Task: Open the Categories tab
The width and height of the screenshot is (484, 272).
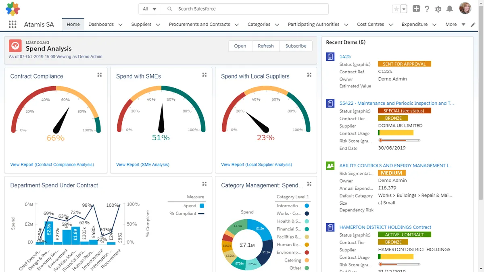Action: [x=259, y=24]
